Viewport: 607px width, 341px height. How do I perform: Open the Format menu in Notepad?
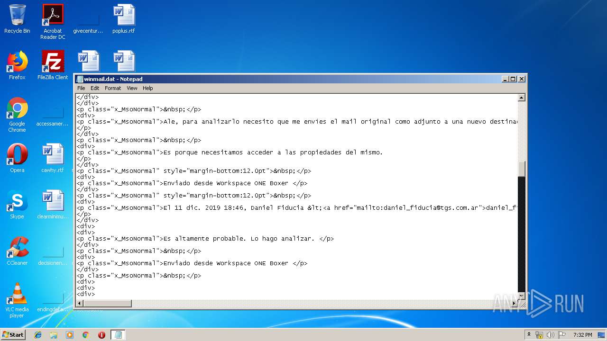tap(113, 88)
